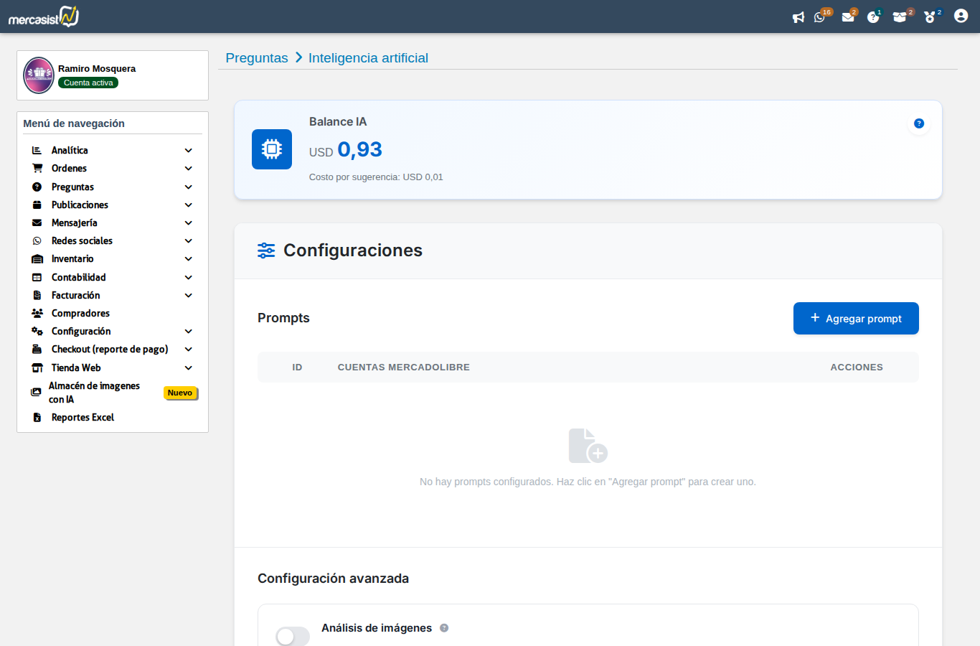980x646 pixels.
Task: Open pending questions icon in header
Action: coord(872,17)
